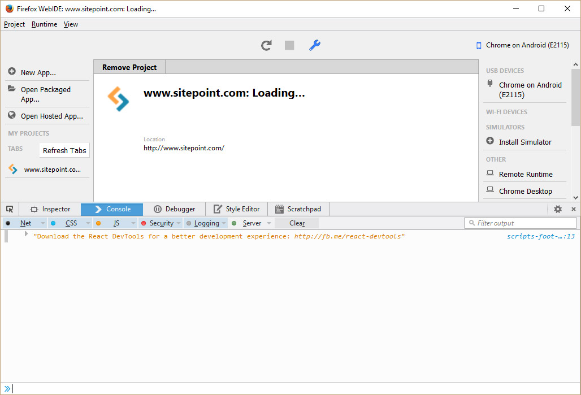581x395 pixels.
Task: Click the folder icon for Open Packaged App
Action: [x=12, y=89]
